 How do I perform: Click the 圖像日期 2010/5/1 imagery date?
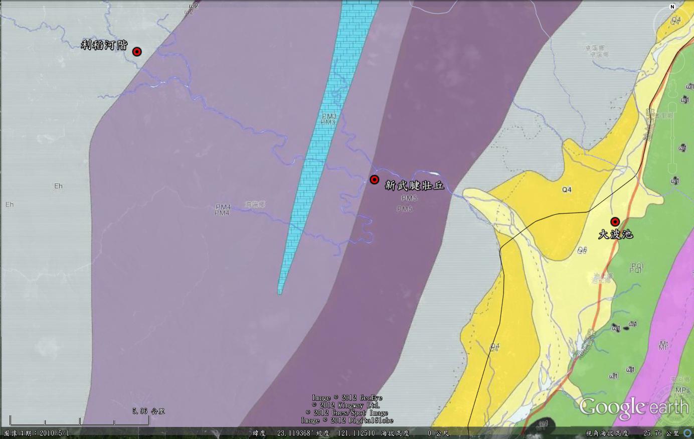[37, 433]
